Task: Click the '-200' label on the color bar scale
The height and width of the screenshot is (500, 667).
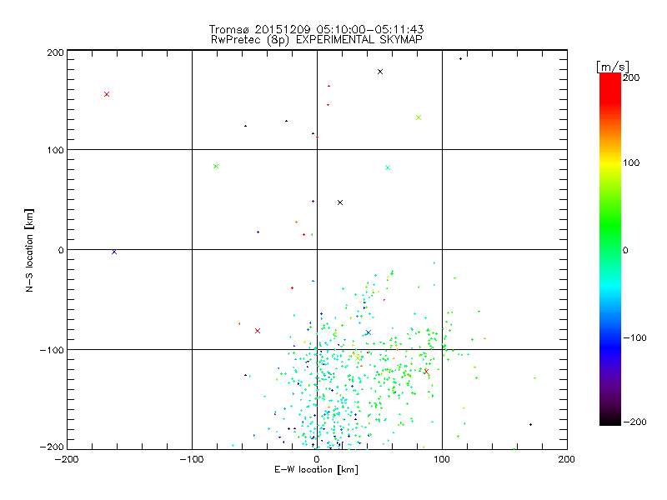Action: pyautogui.click(x=634, y=422)
